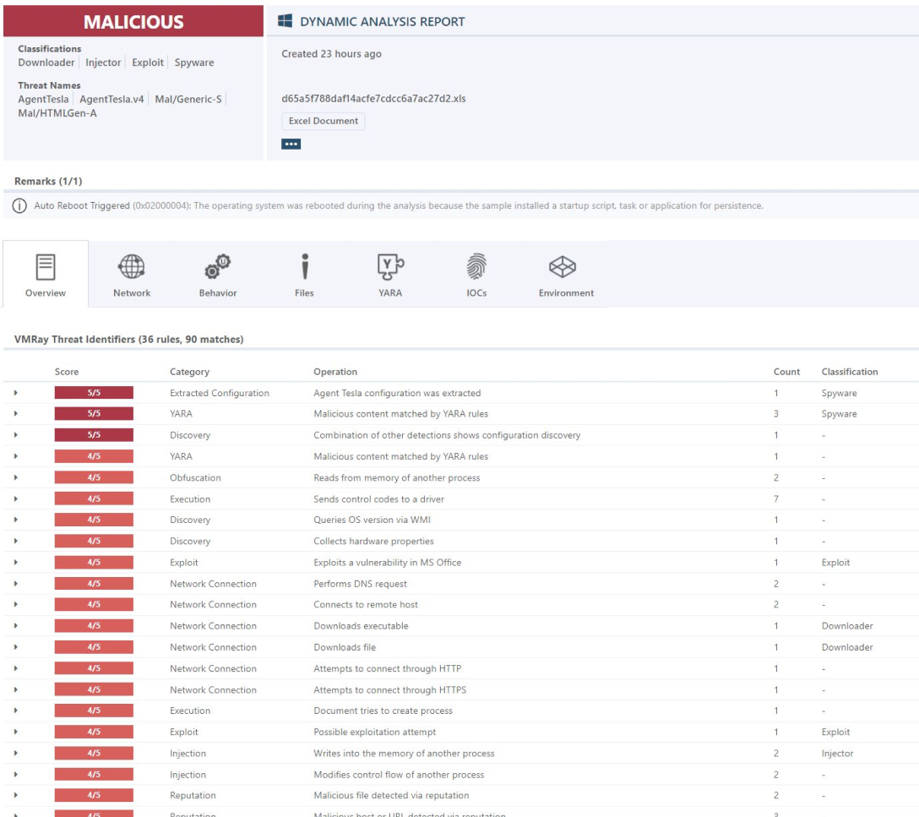
Task: Expand Queries OS version via WMI row
Action: click(x=16, y=520)
